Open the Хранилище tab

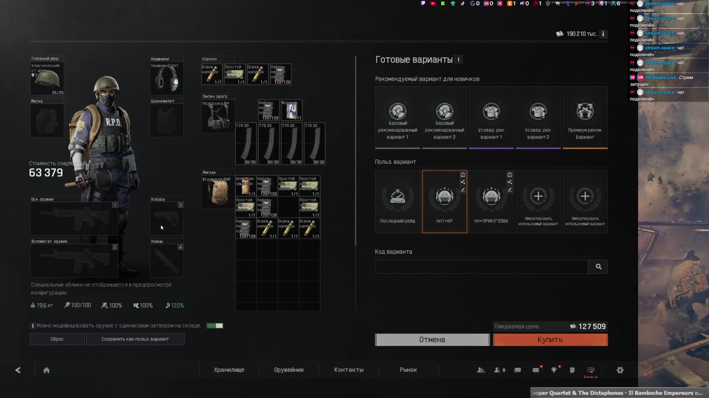point(229,370)
